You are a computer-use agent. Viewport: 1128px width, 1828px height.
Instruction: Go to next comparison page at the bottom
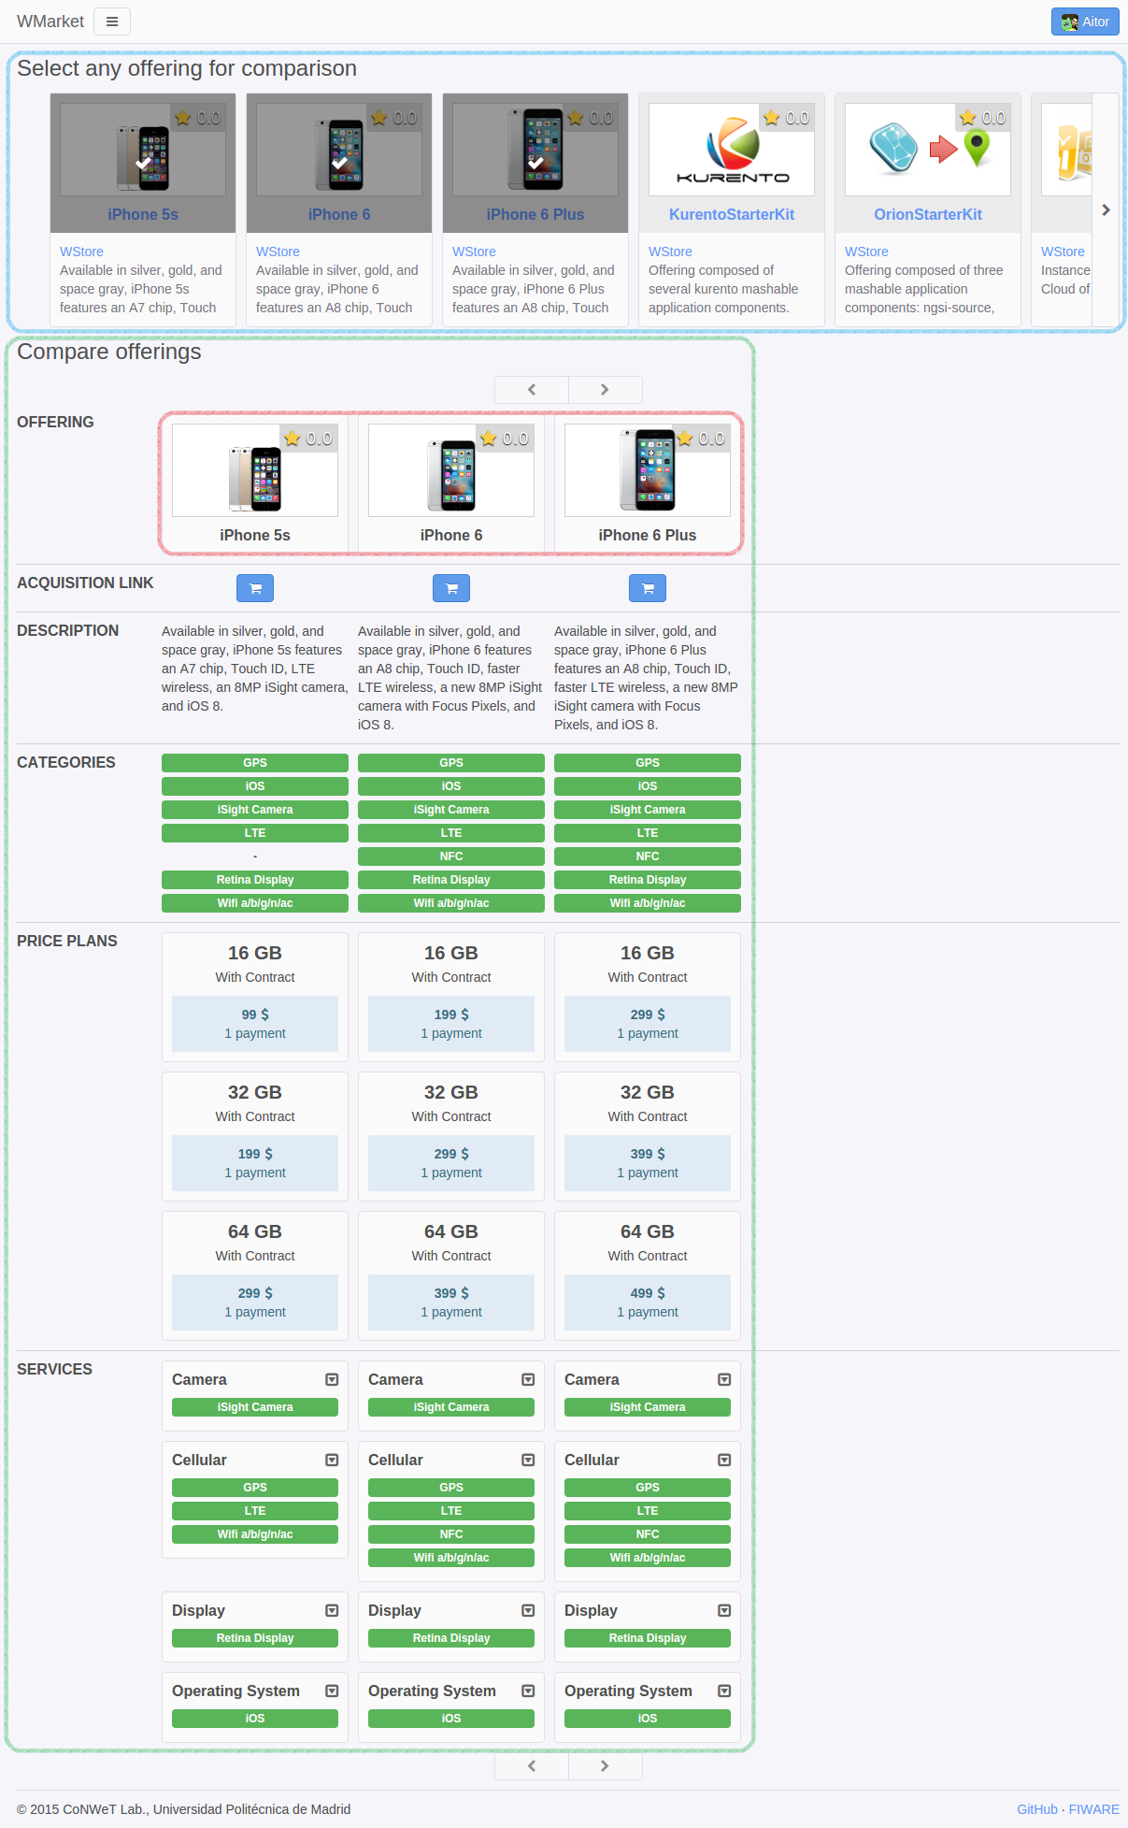click(x=605, y=1766)
